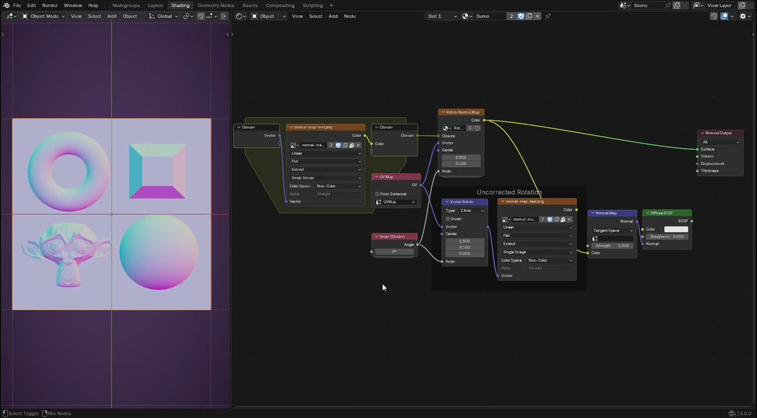Duplicate the Demo material with copy icon
This screenshot has height=418, width=757.
coord(529,16)
